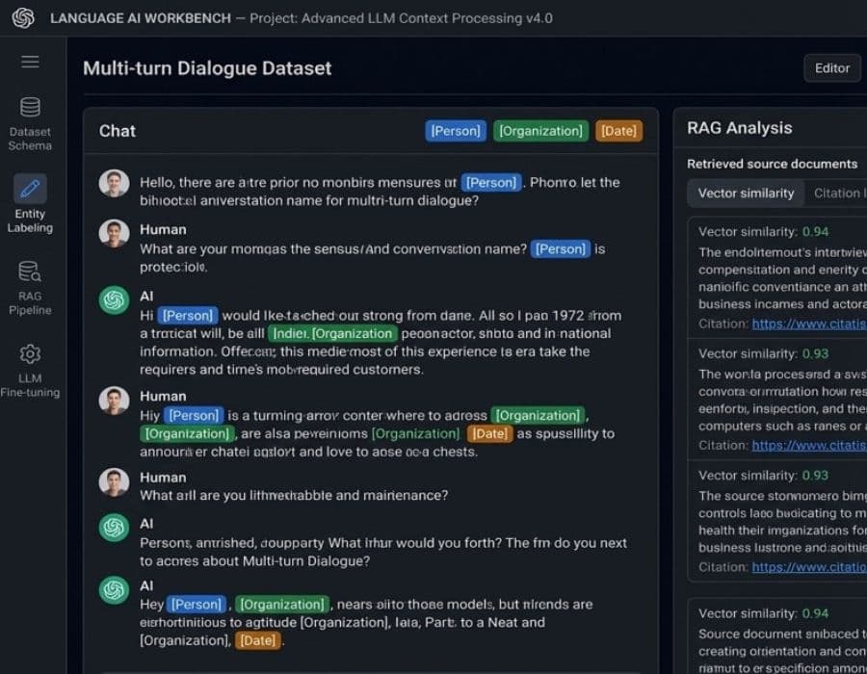Click the [Date] tag in the last AI message

click(258, 640)
